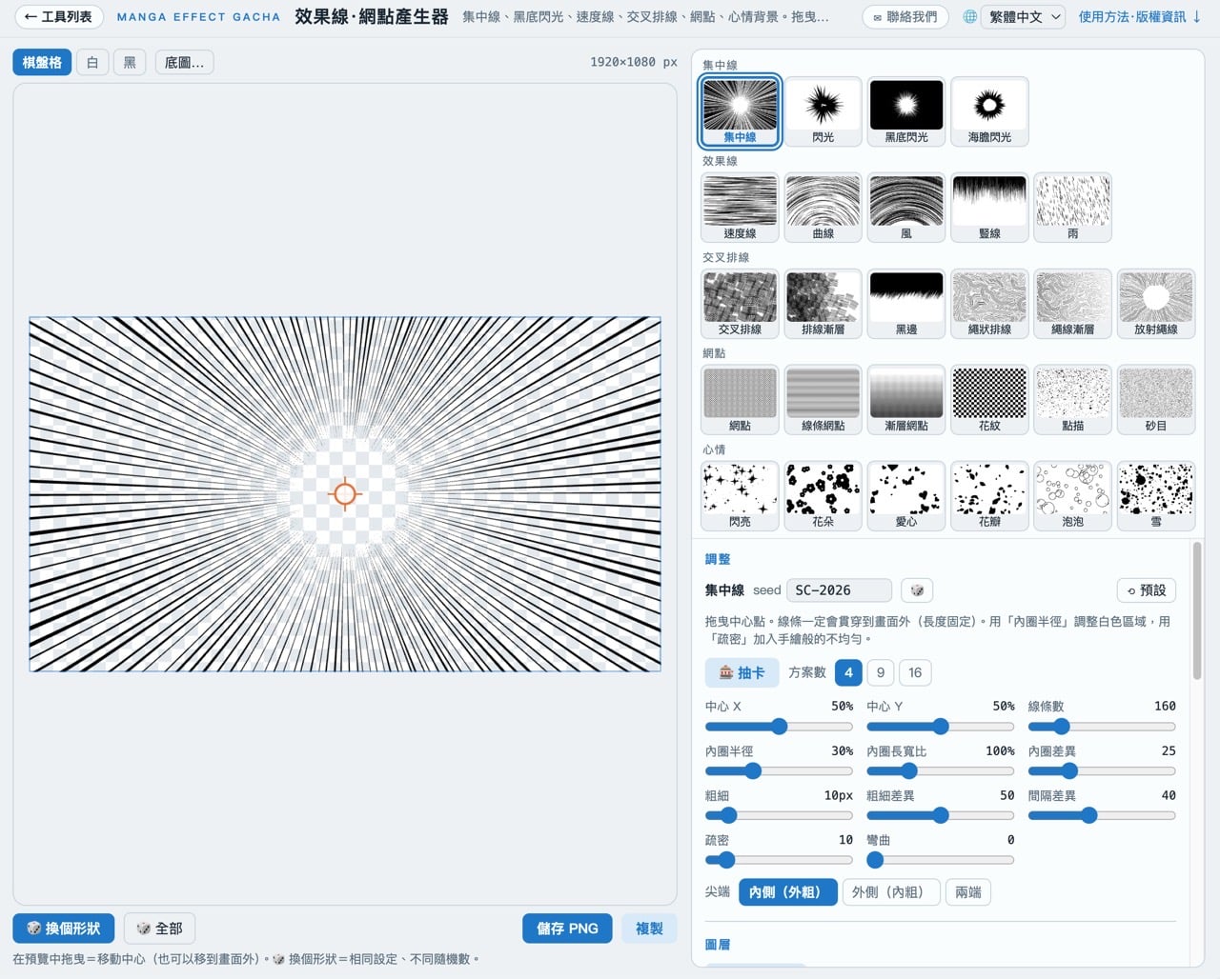Select the 雨 rain effect thumbnail
The height and width of the screenshot is (979, 1220).
click(x=1073, y=208)
